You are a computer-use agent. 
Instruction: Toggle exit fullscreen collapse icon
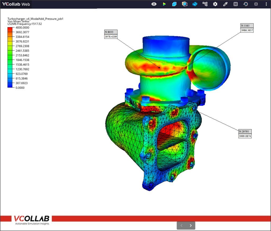pos(256,4)
